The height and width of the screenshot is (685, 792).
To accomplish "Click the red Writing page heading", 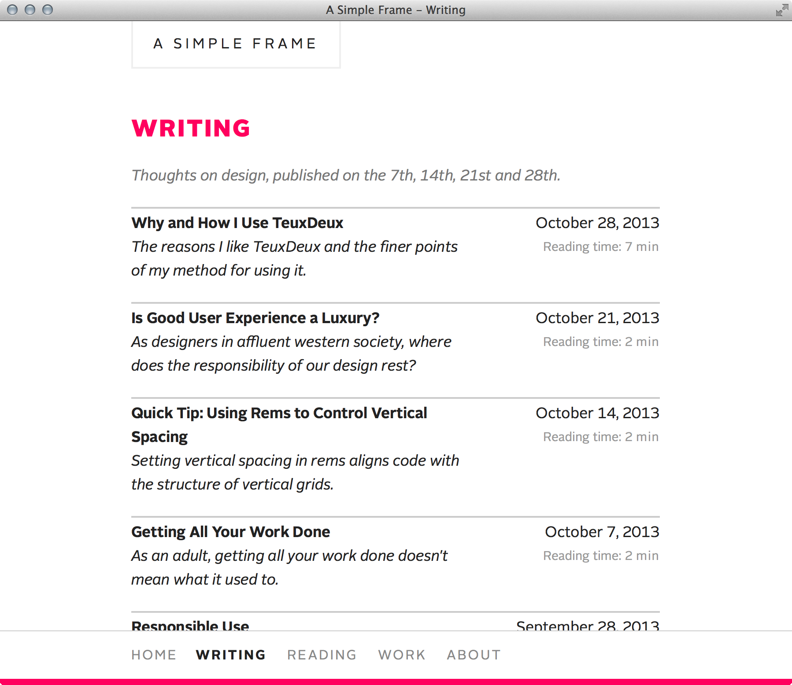I will point(191,129).
